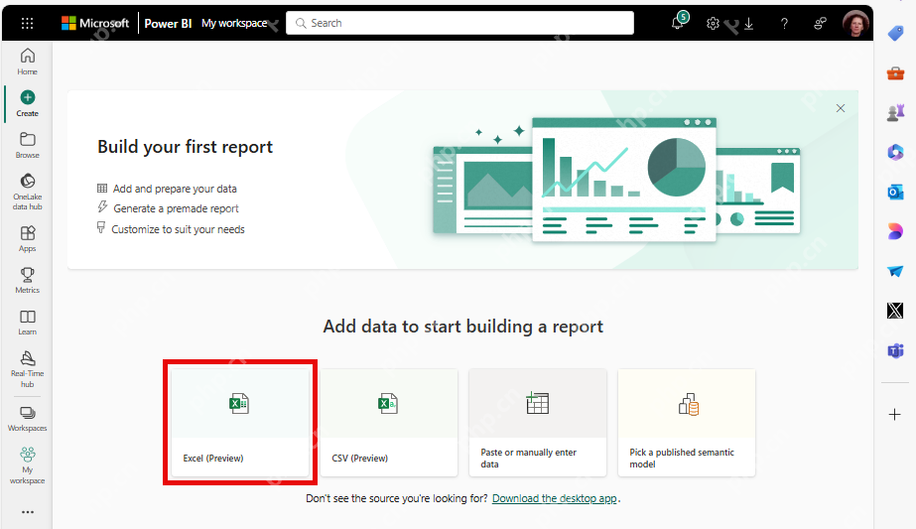Open My workspace in the sidebar

tap(27, 465)
